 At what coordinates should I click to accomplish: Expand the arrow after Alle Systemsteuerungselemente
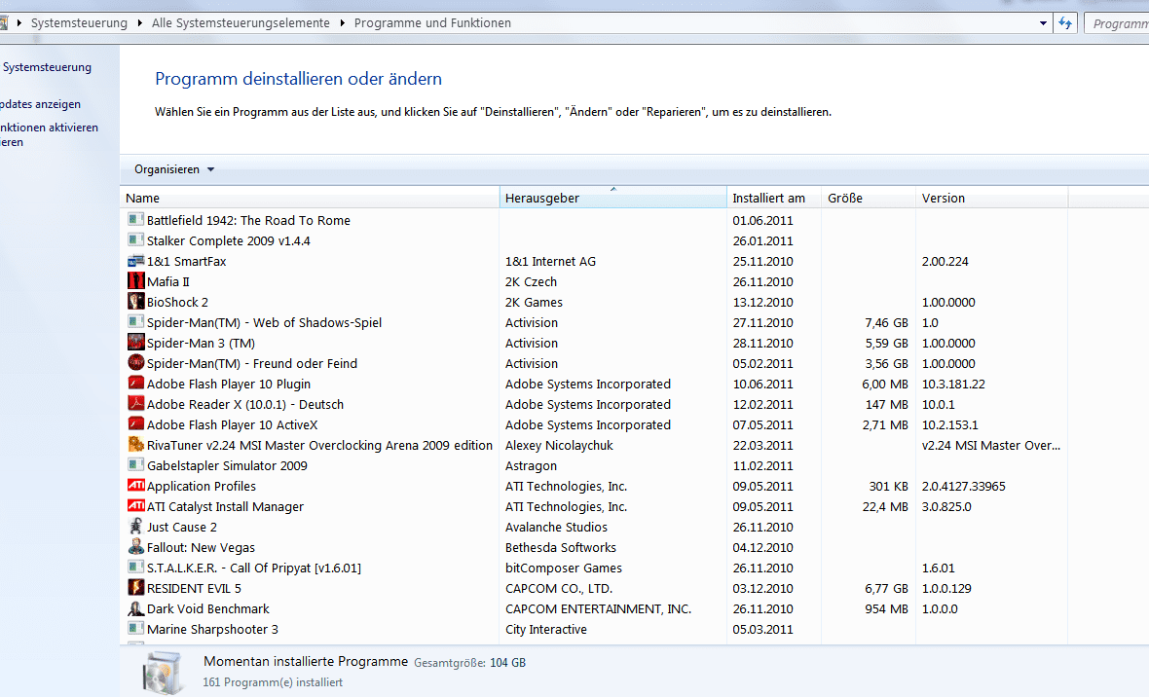(342, 23)
